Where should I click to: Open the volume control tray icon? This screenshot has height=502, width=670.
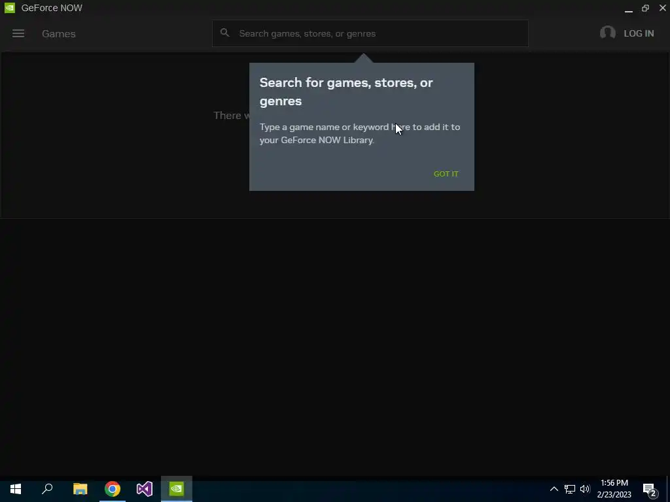click(585, 489)
